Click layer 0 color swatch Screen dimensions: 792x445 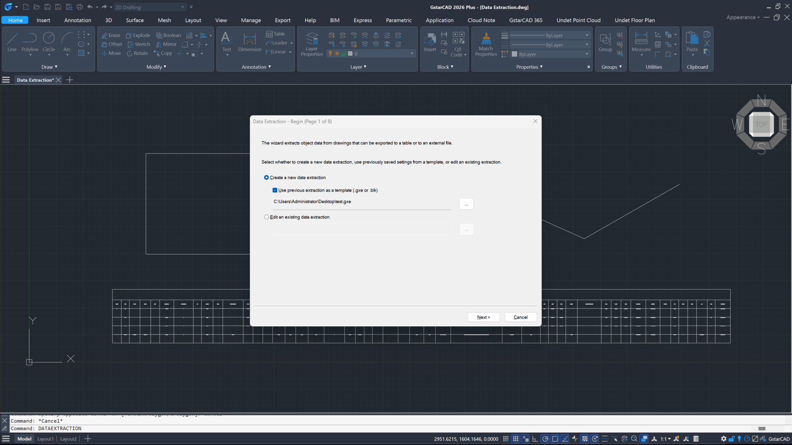350,54
